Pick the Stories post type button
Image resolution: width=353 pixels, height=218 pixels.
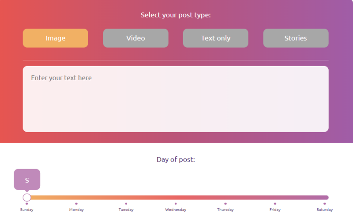tap(296, 38)
